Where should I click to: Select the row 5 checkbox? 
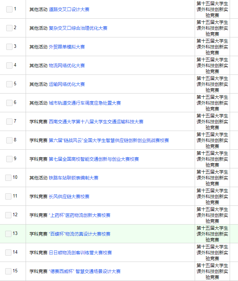point(9,84)
